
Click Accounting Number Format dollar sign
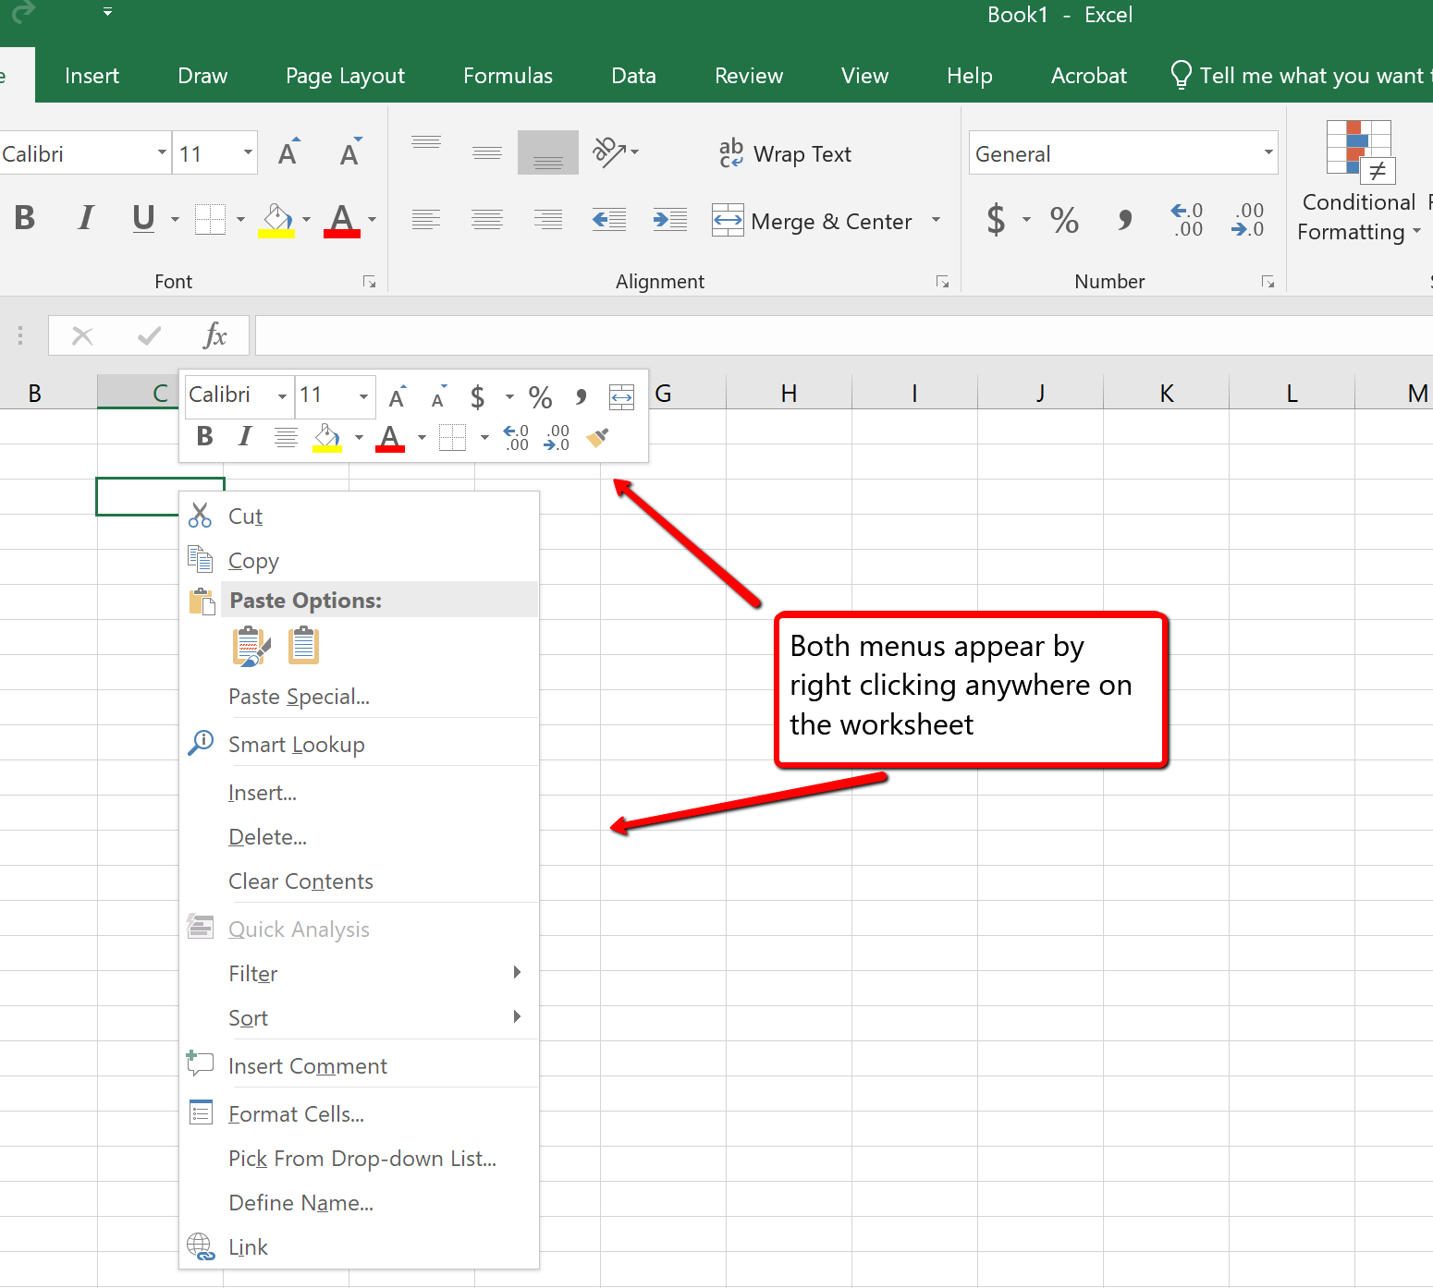(996, 220)
